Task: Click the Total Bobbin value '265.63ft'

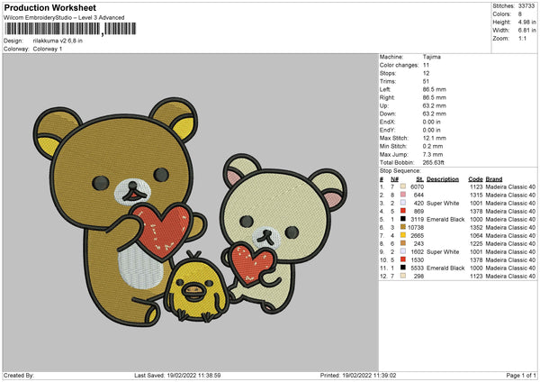Action: [433, 162]
